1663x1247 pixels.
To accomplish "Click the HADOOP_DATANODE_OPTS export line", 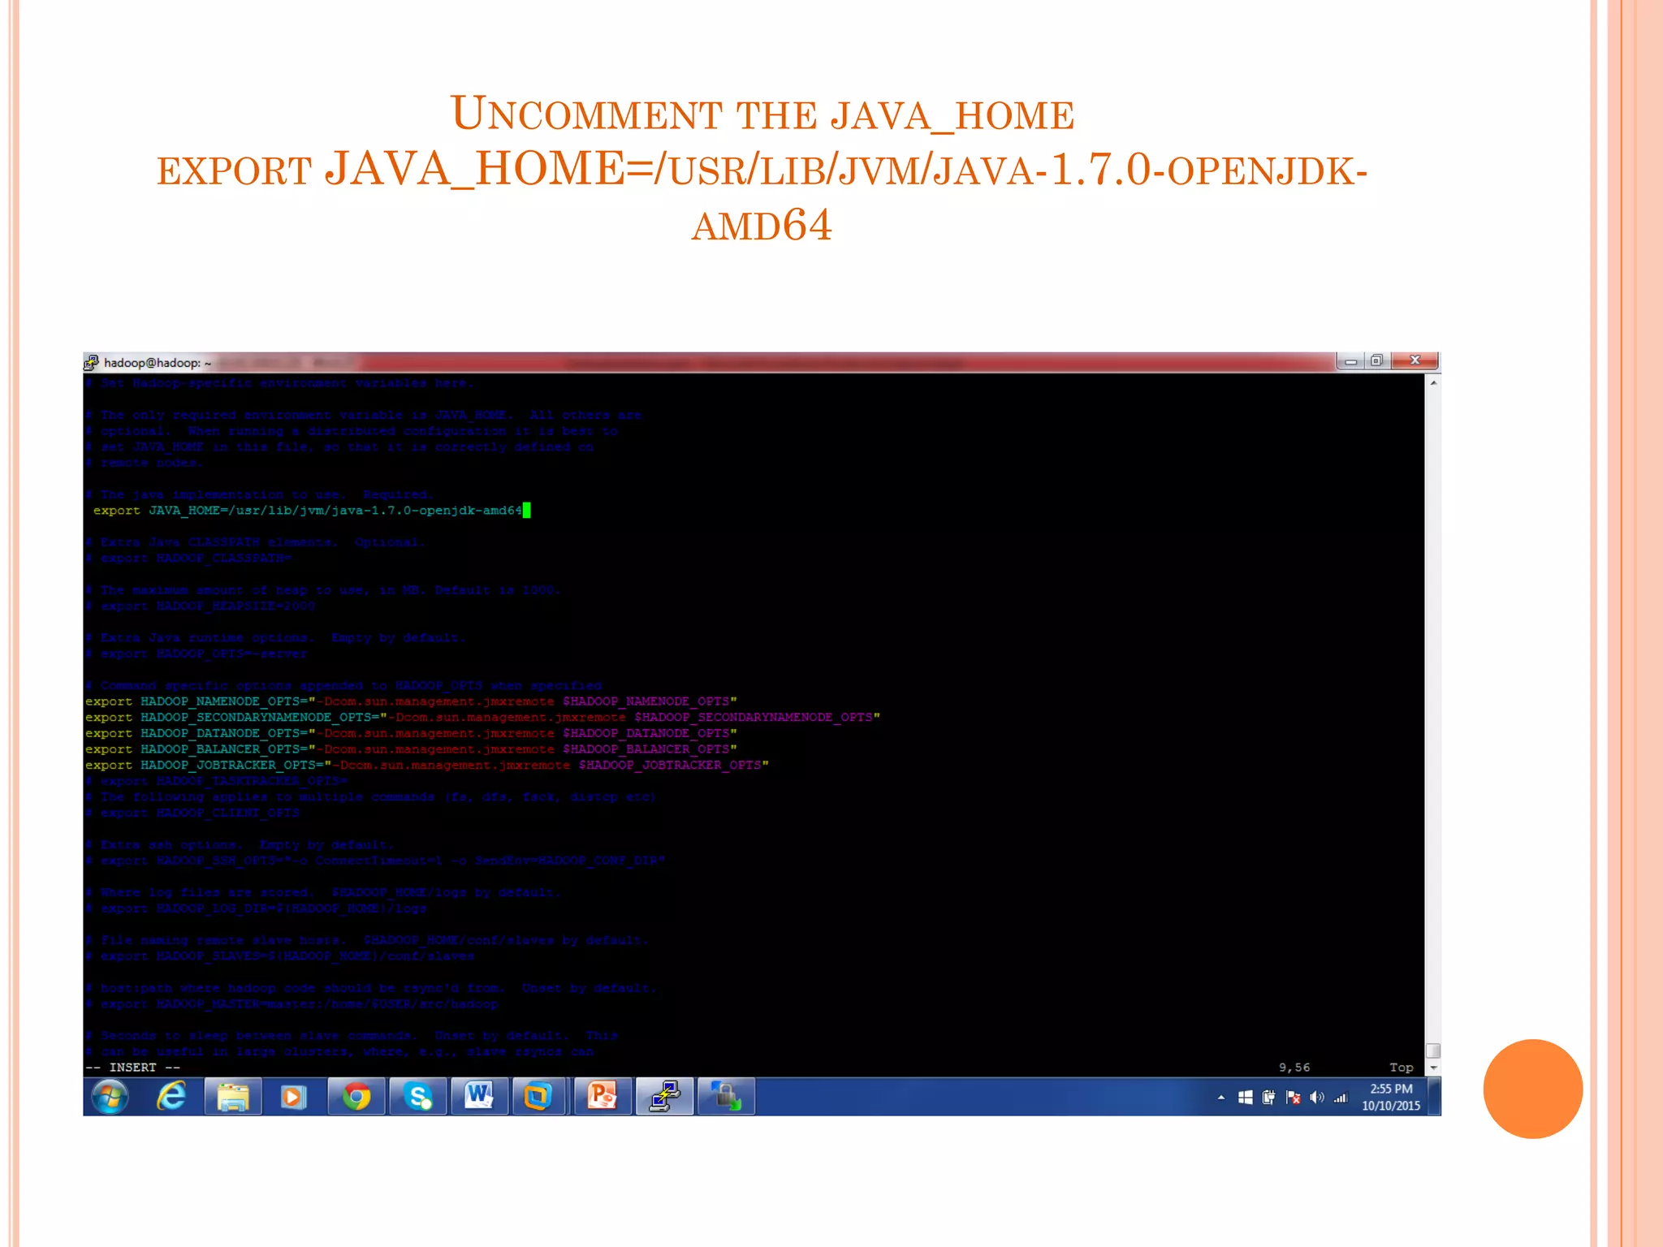I will point(411,733).
